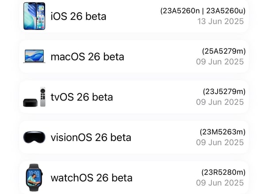Tap the Vision Pro headset icon

[34, 137]
